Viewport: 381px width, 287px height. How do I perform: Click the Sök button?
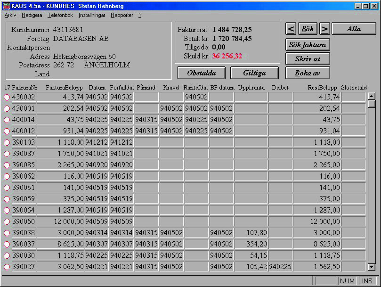308,29
